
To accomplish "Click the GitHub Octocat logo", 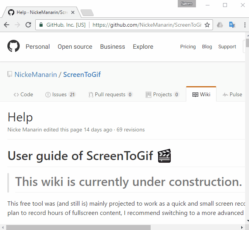I will (14, 46).
